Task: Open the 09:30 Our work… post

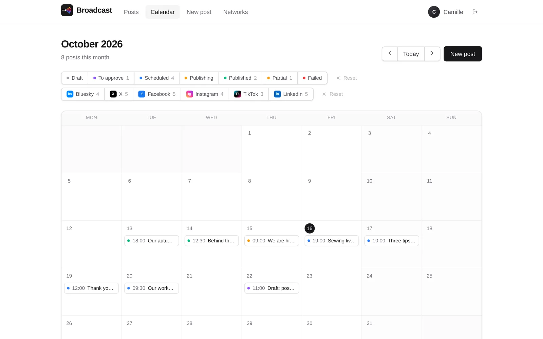Action: coord(151,288)
